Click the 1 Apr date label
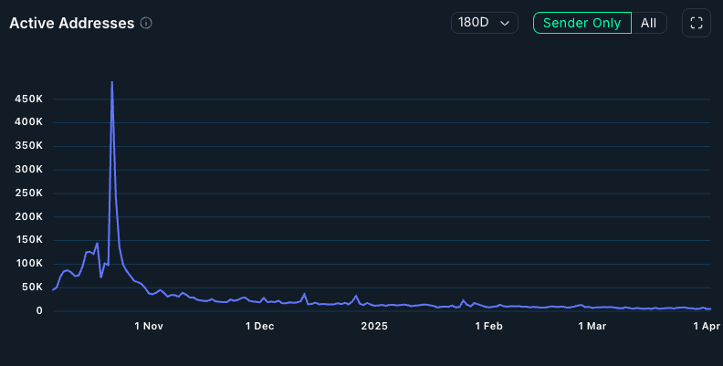Viewport: 723px width, 366px height. click(707, 326)
